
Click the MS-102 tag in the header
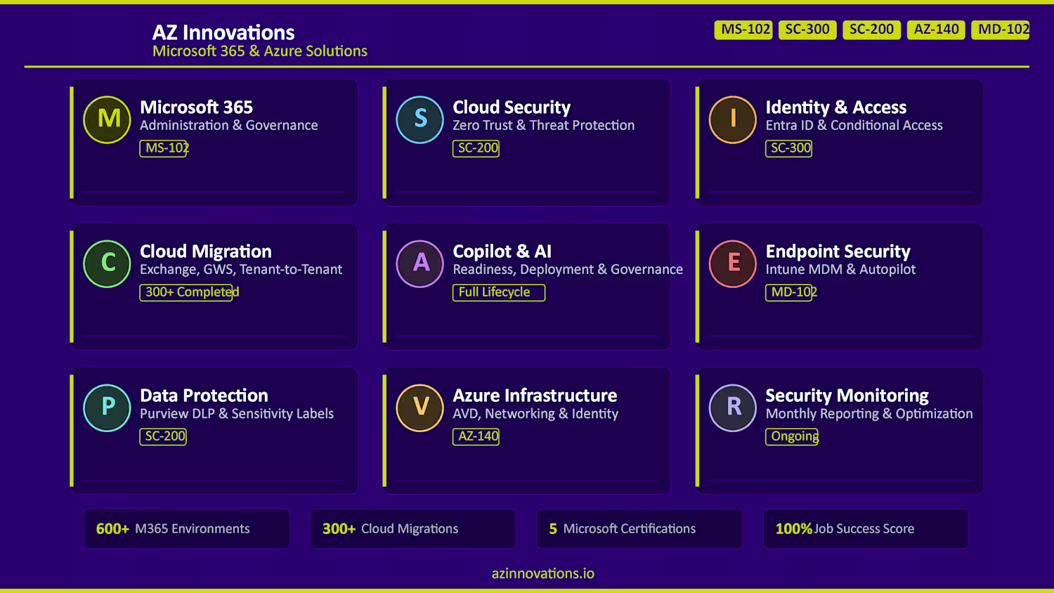(743, 30)
